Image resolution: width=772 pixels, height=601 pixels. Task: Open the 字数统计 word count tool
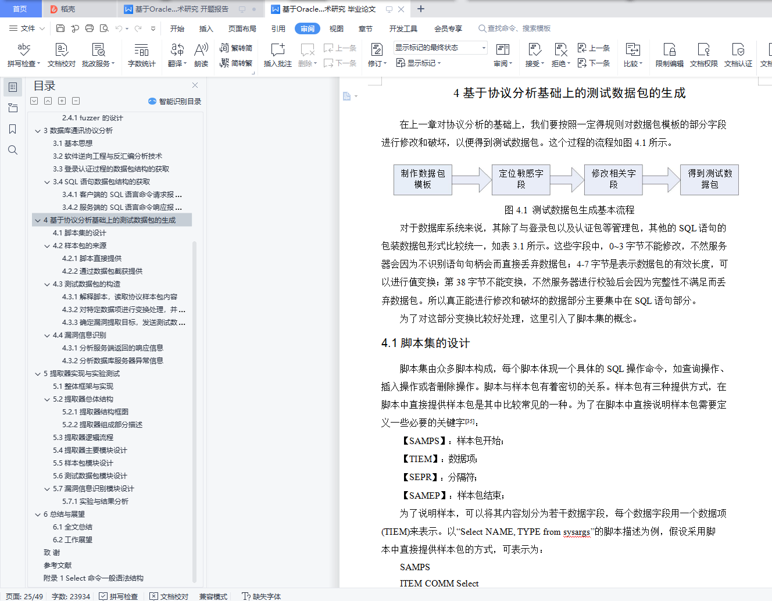pos(142,55)
